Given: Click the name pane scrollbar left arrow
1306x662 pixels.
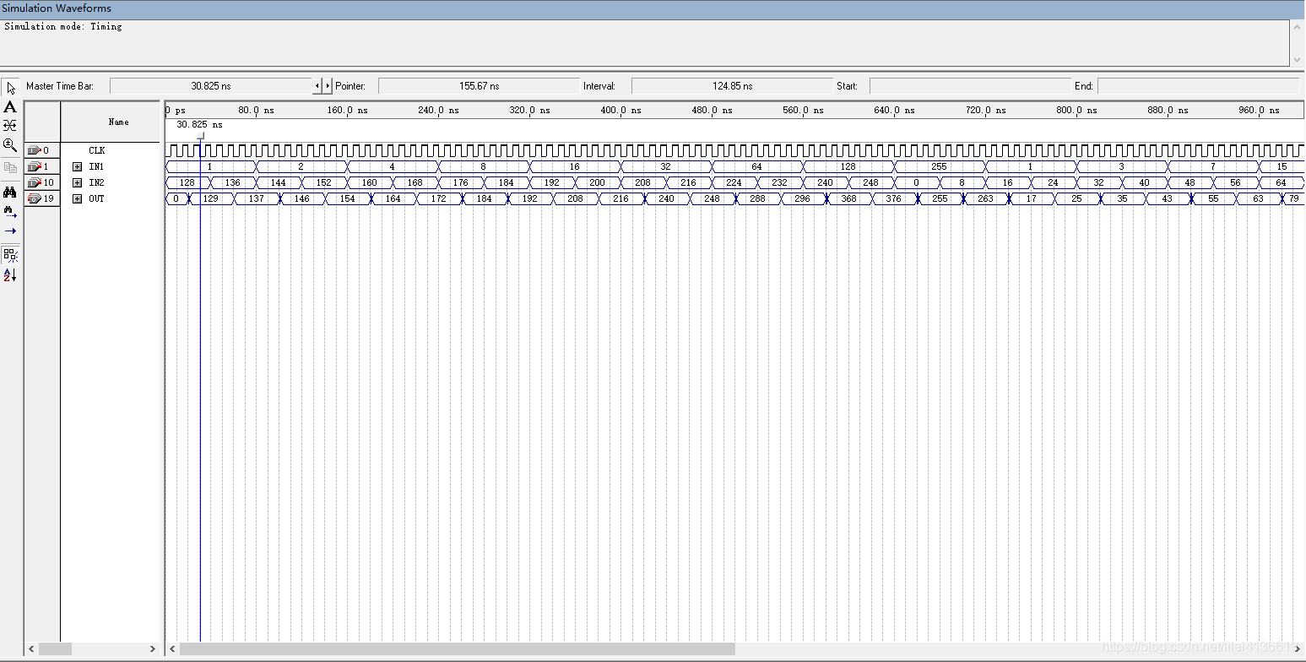Looking at the screenshot, I should coord(32,648).
